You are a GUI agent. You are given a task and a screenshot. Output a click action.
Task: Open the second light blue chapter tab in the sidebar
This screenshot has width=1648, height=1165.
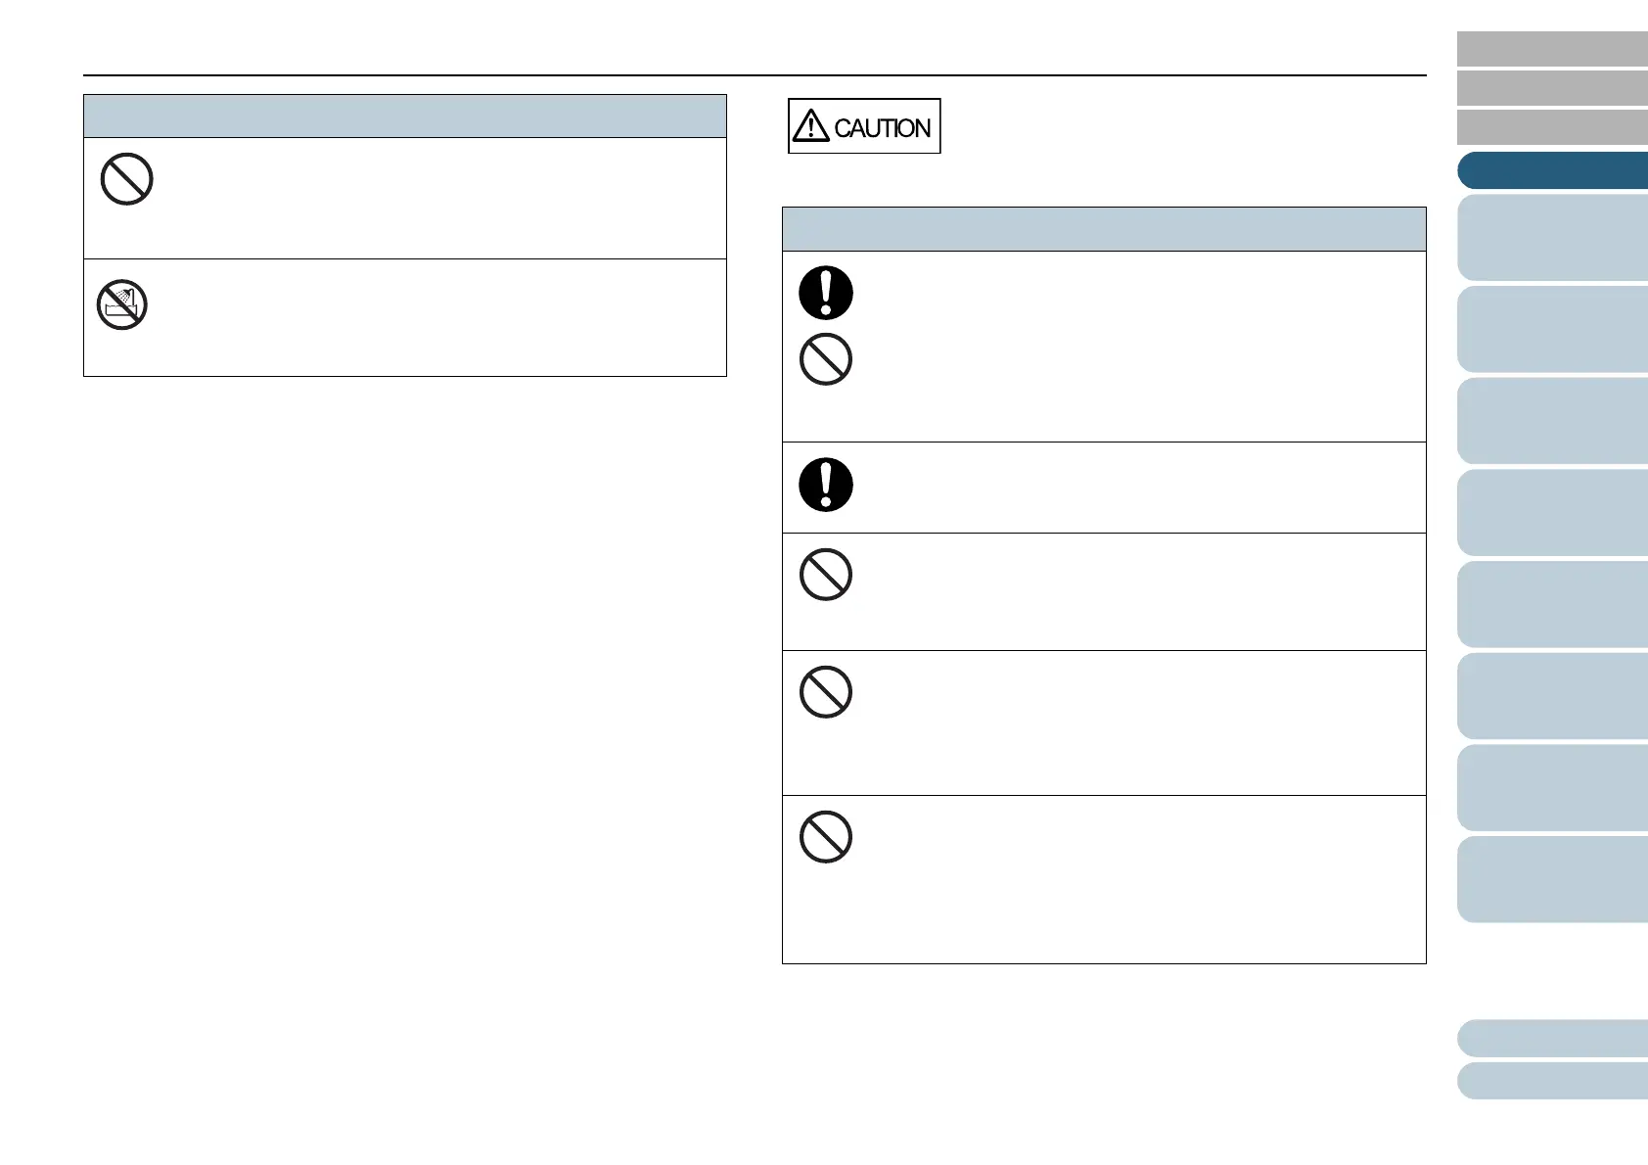click(1552, 329)
